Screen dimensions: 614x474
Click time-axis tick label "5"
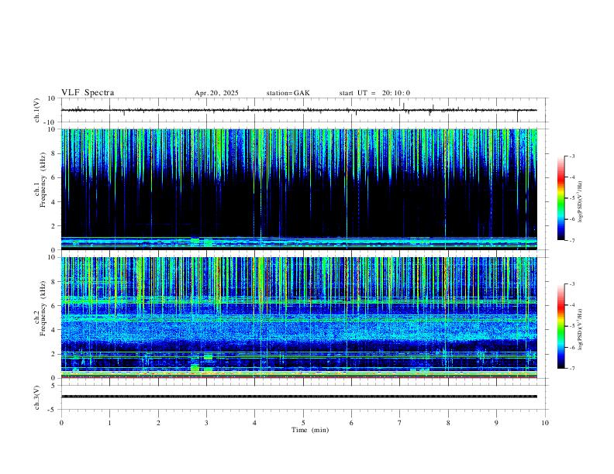(303, 423)
